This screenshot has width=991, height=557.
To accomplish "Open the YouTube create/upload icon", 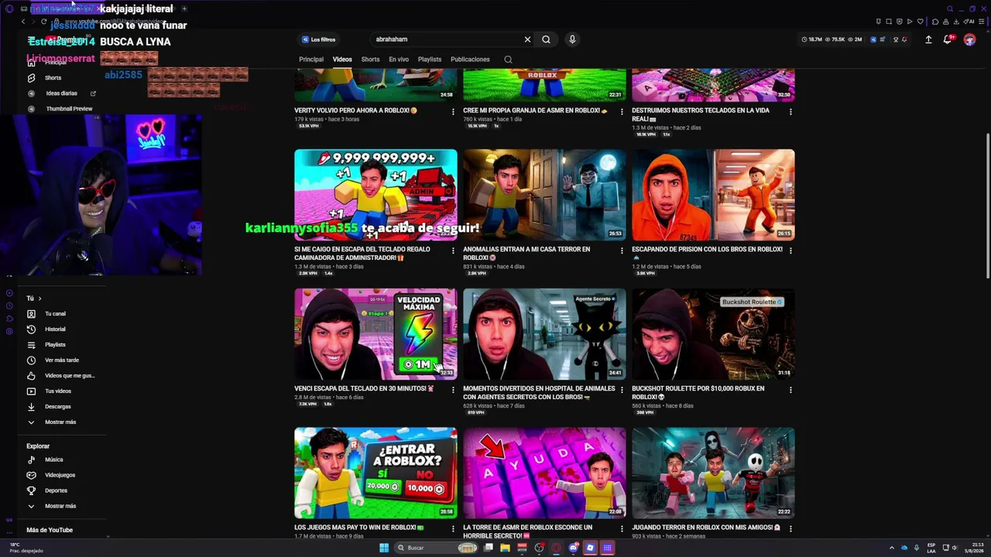I will point(928,39).
